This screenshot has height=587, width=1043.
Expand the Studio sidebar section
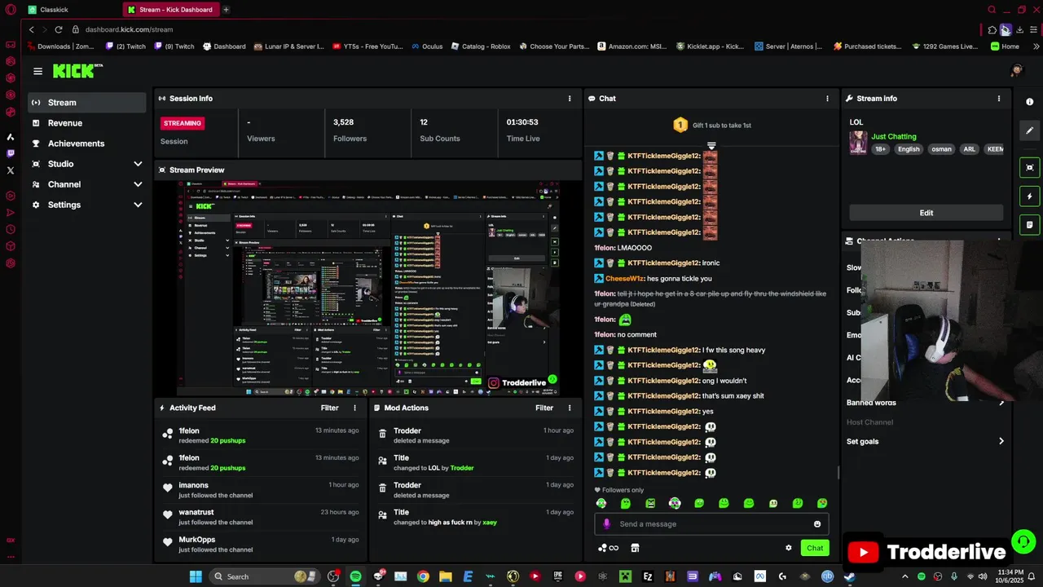click(x=87, y=164)
